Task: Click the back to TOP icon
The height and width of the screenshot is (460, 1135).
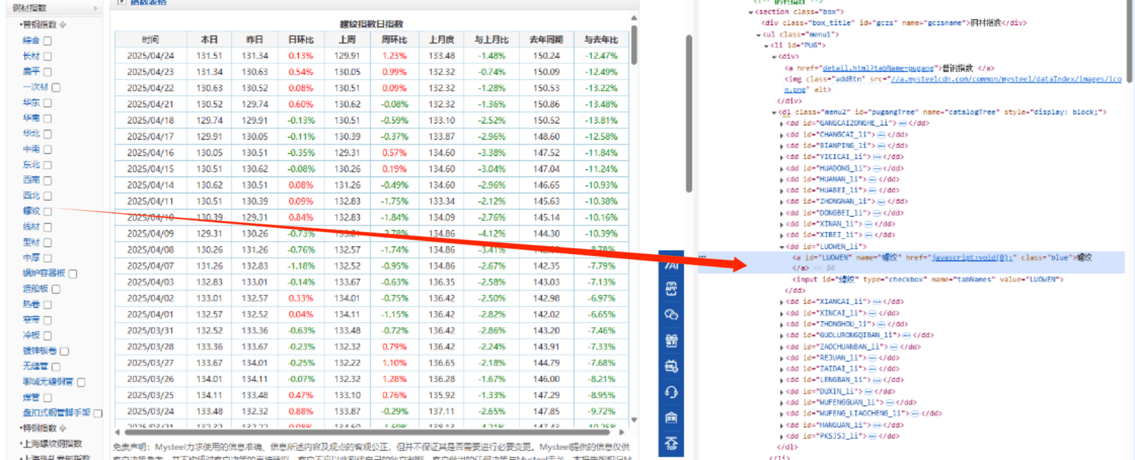Action: [x=671, y=443]
